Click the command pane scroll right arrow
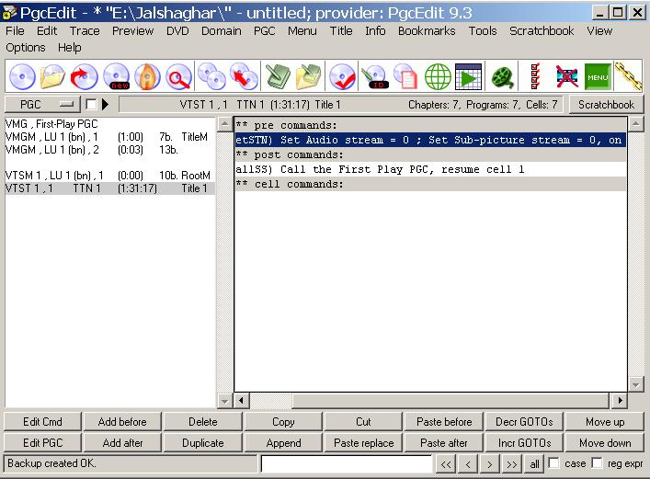The height and width of the screenshot is (479, 650). tap(620, 401)
